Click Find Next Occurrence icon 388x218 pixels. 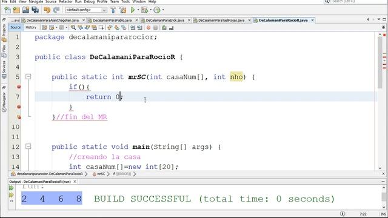coord(87,27)
